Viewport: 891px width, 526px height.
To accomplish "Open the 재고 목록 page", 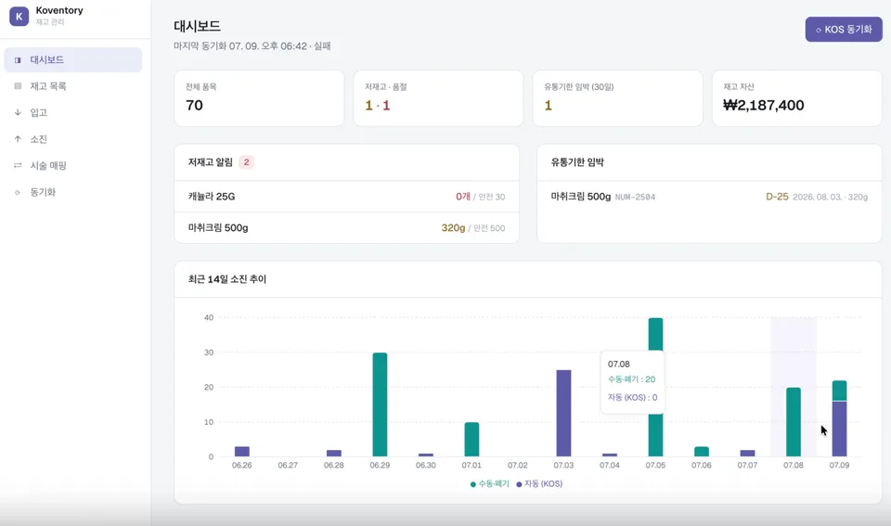I will point(72,86).
